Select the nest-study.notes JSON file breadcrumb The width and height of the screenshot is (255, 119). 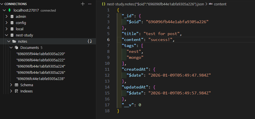click(153, 4)
